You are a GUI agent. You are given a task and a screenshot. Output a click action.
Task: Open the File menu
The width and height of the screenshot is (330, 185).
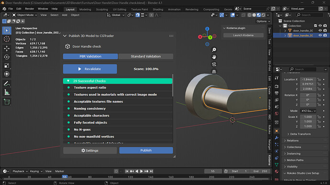point(11,9)
